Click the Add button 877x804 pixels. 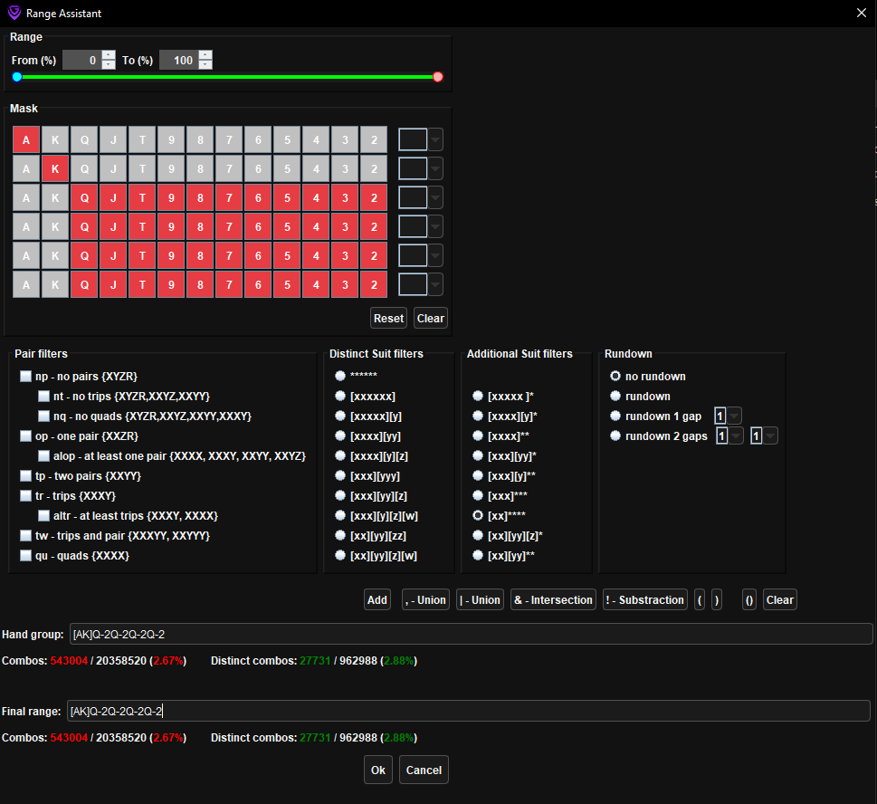(377, 599)
